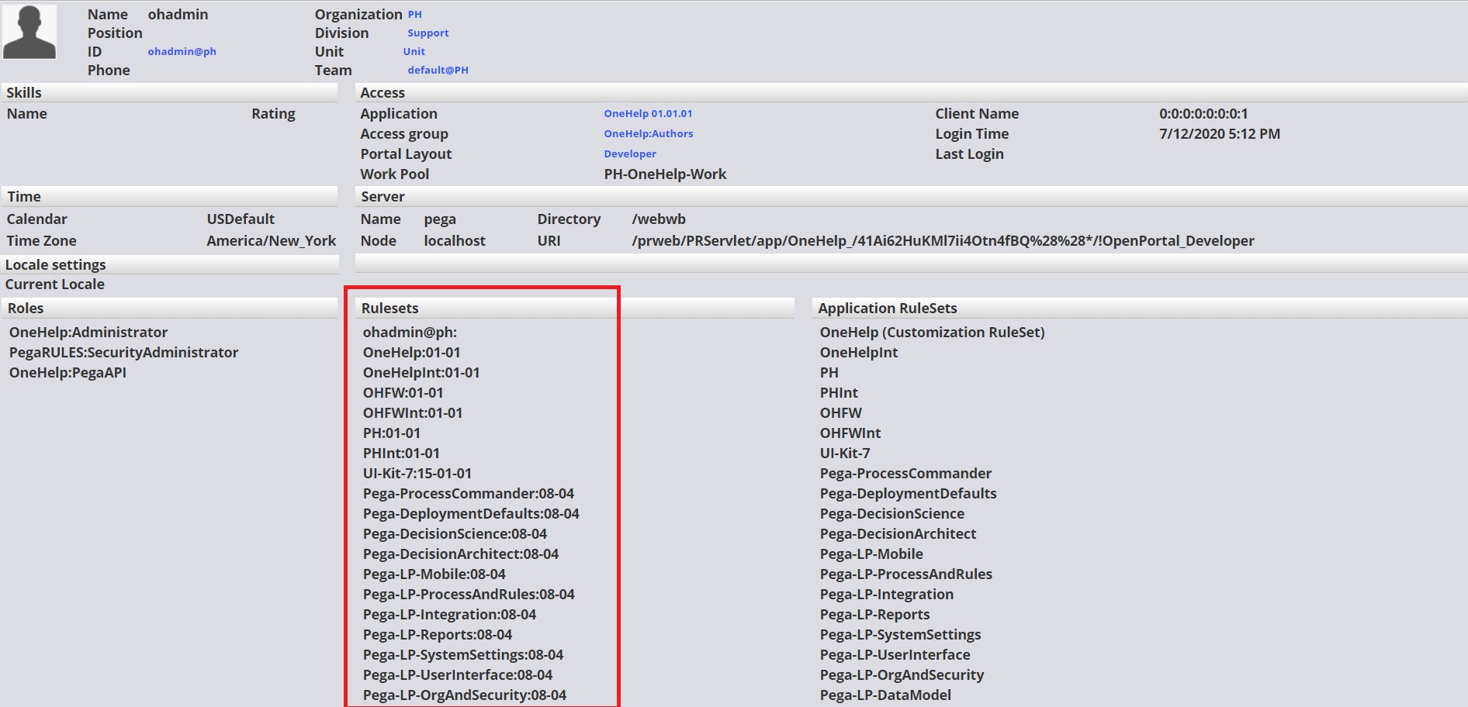Select the OneHelp:Administrator role entry
Image resolution: width=1468 pixels, height=707 pixels.
click(x=88, y=332)
